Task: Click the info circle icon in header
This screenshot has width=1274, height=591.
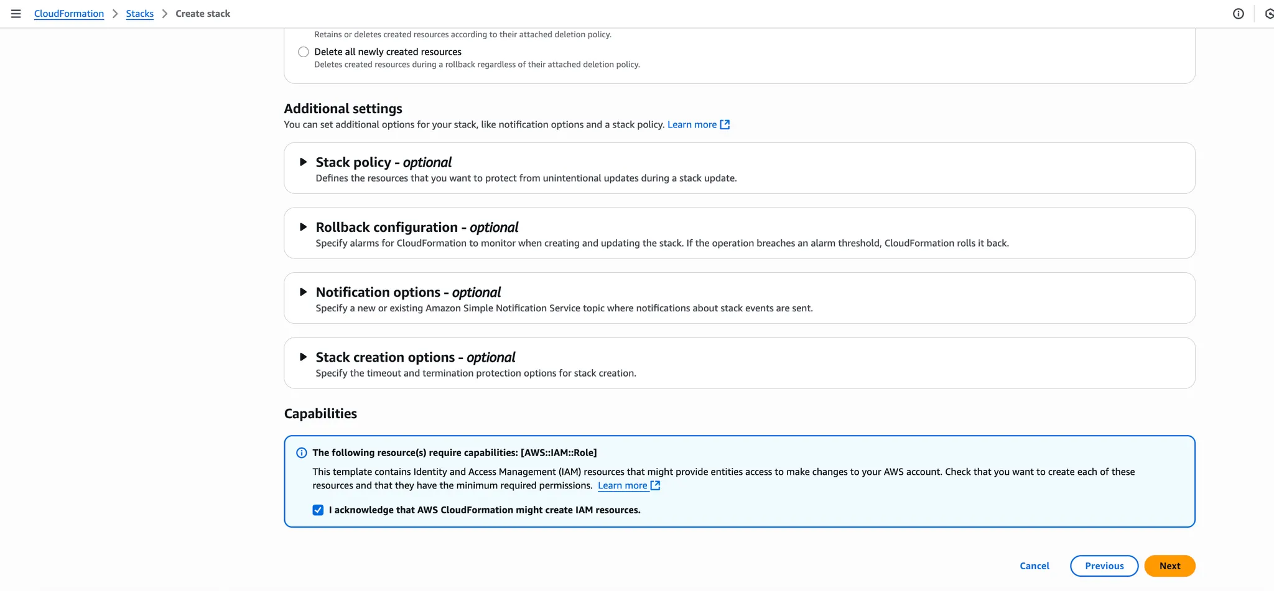Action: (1238, 14)
